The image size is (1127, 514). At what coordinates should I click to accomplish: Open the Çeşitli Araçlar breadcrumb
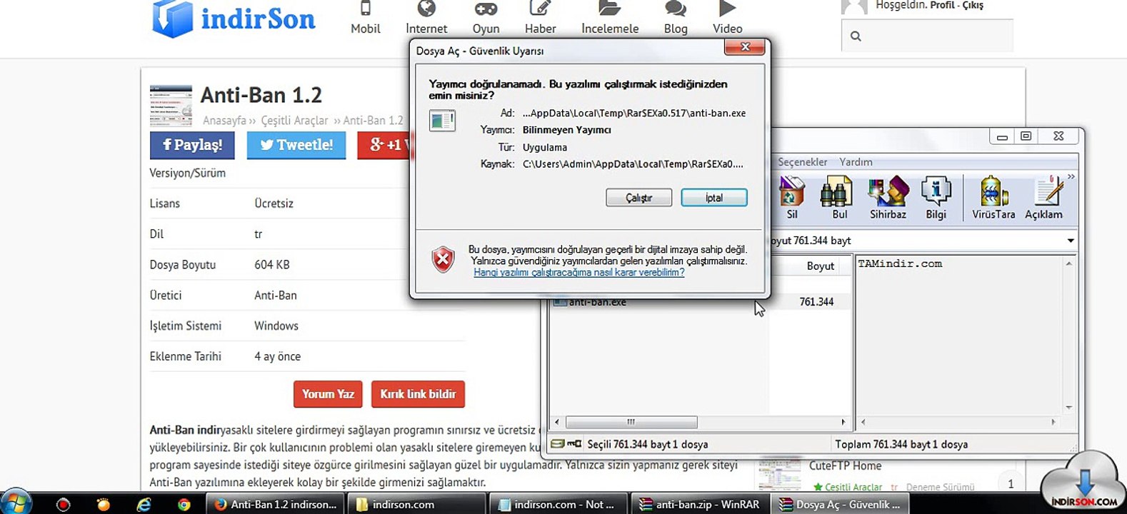[x=294, y=121]
